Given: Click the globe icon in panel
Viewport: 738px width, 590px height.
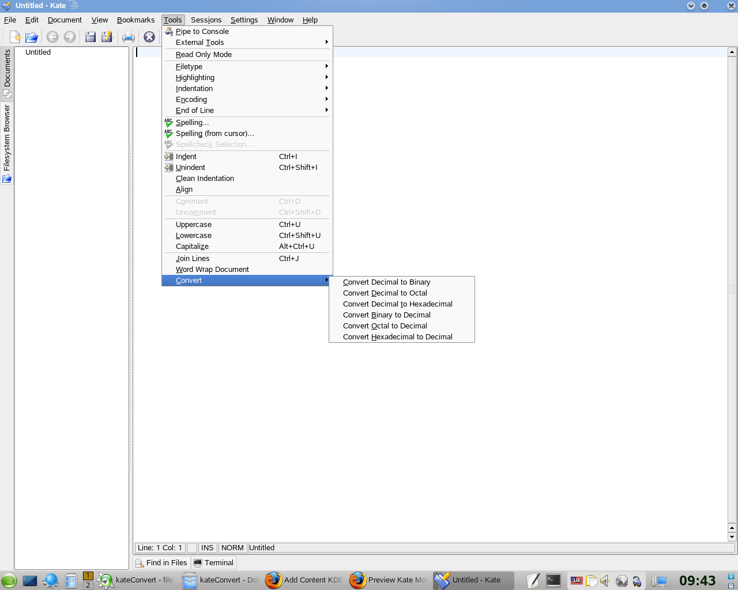Looking at the screenshot, I should pyautogui.click(x=50, y=581).
